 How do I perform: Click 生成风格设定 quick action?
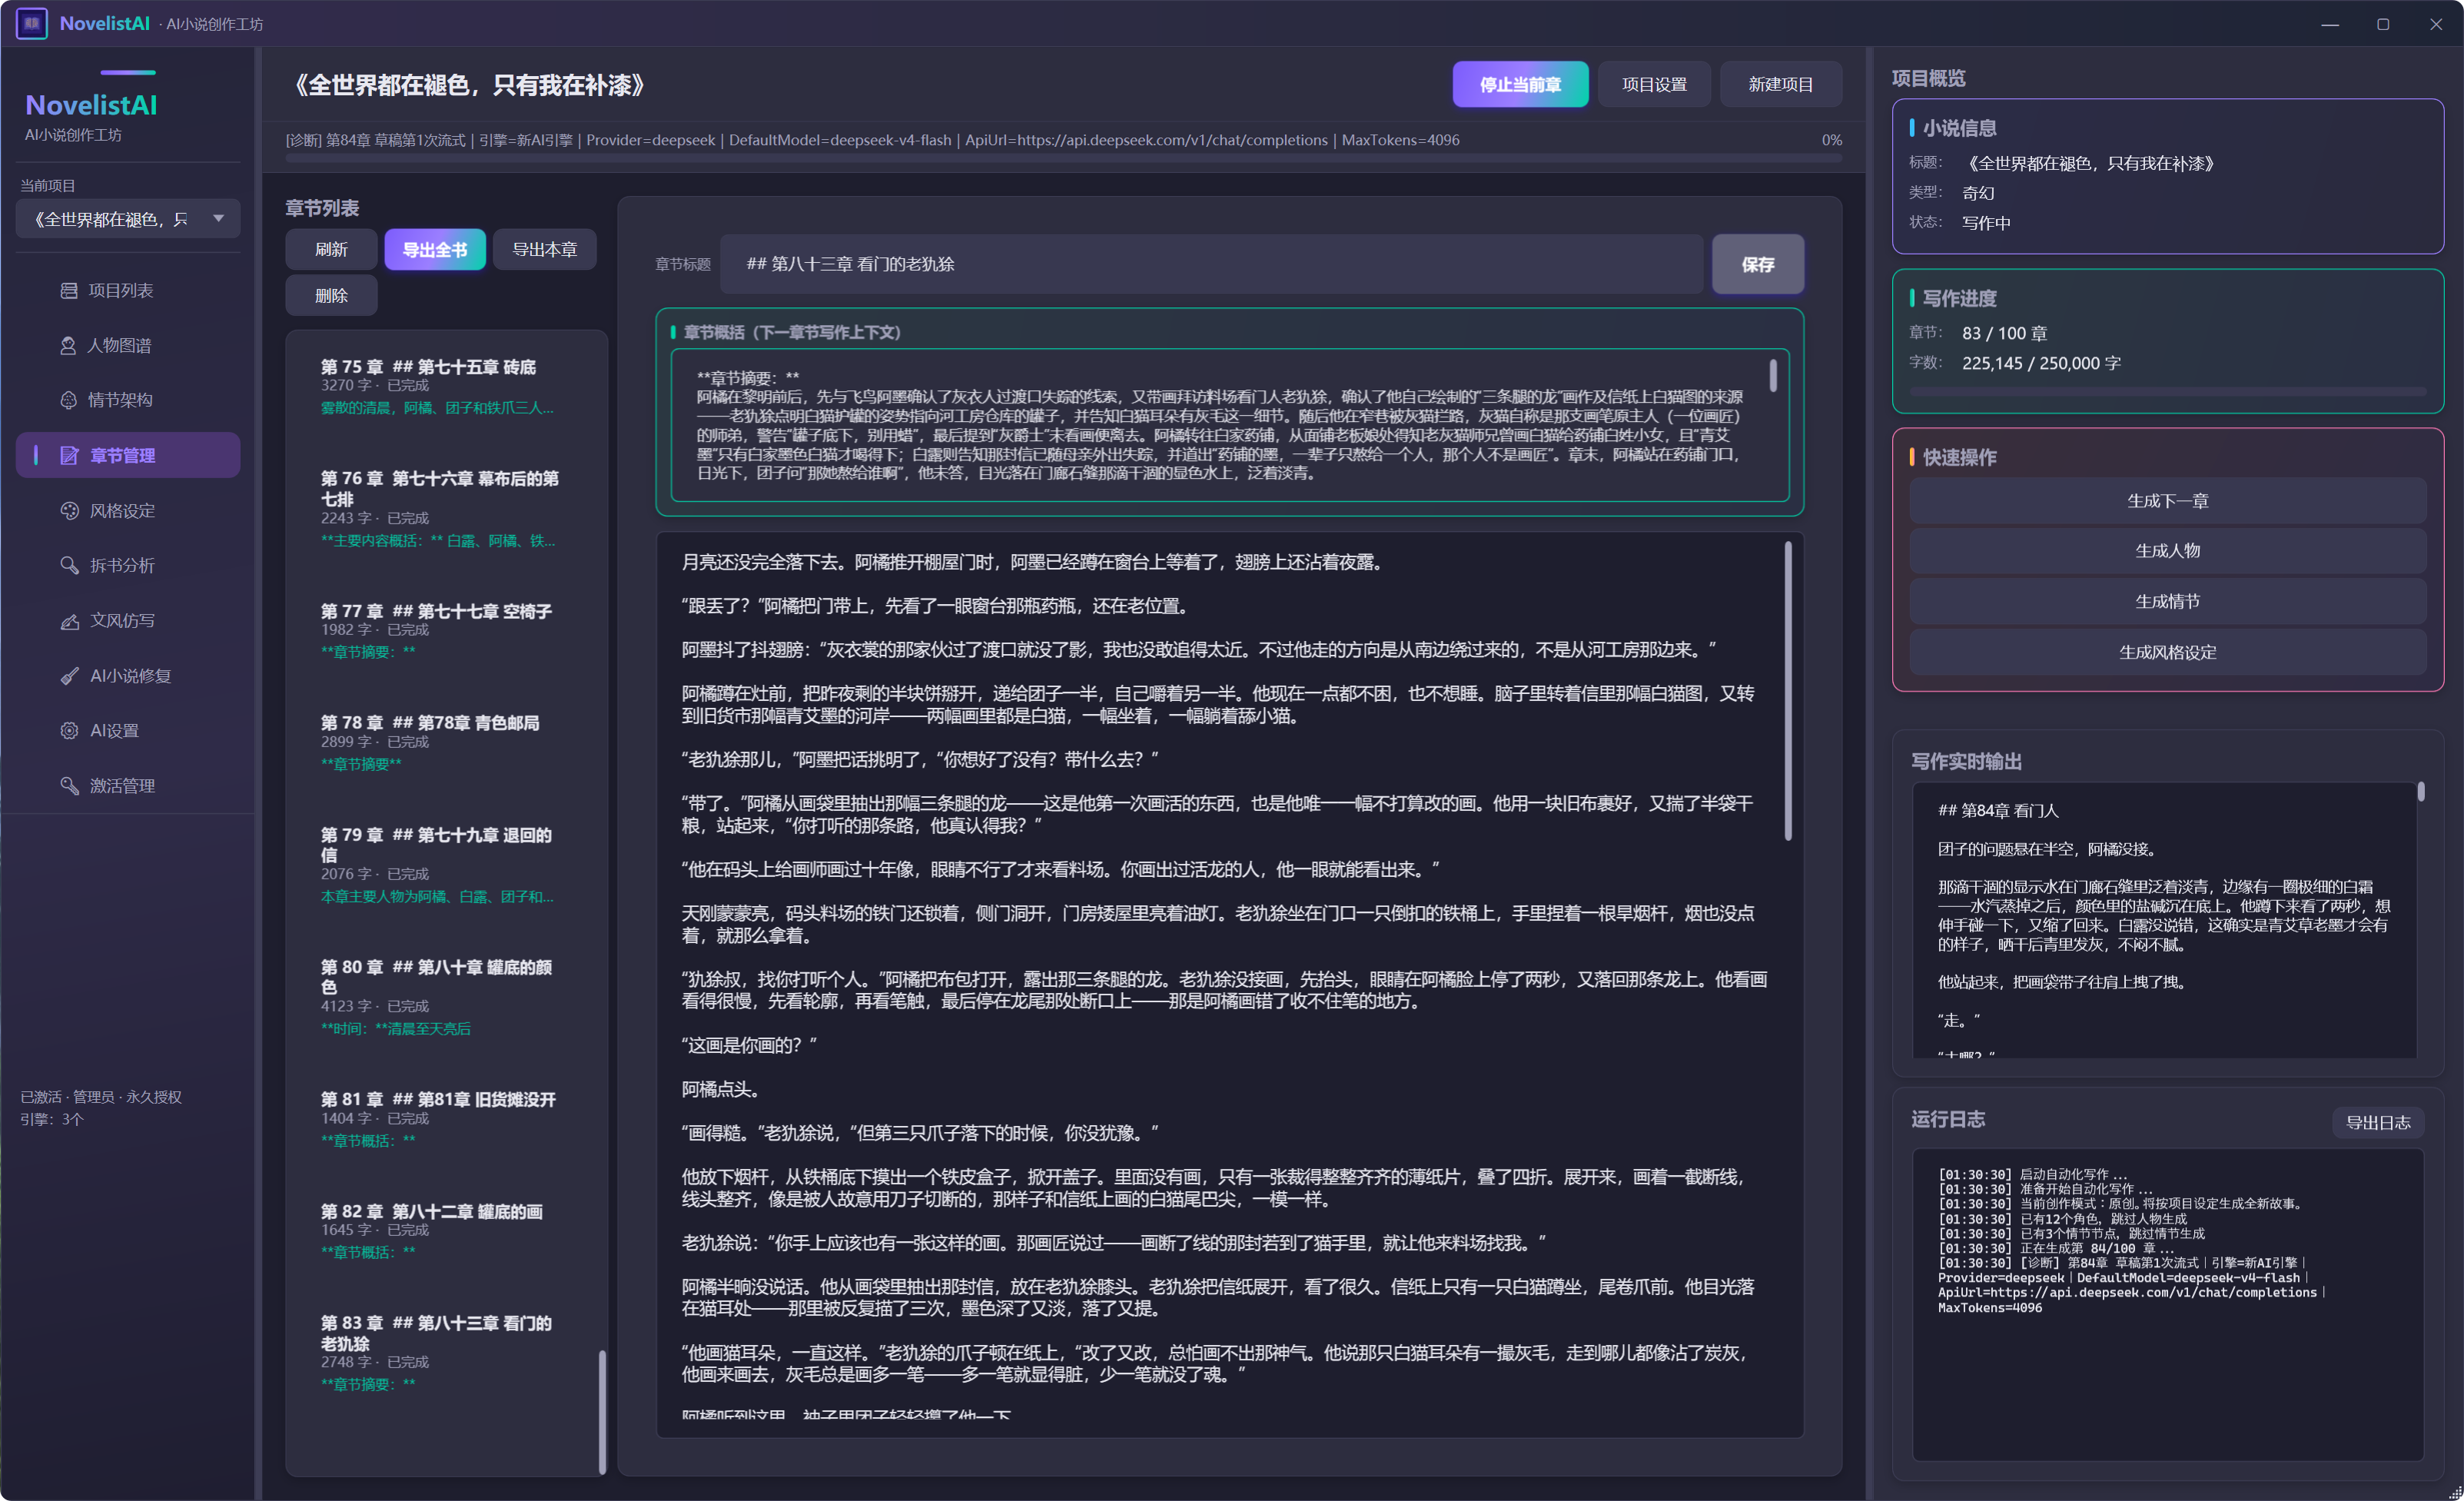(x=2168, y=652)
